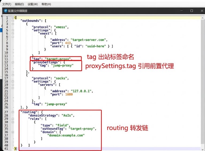
Task: Click the scrollbar down arrow
Action: [203, 149]
